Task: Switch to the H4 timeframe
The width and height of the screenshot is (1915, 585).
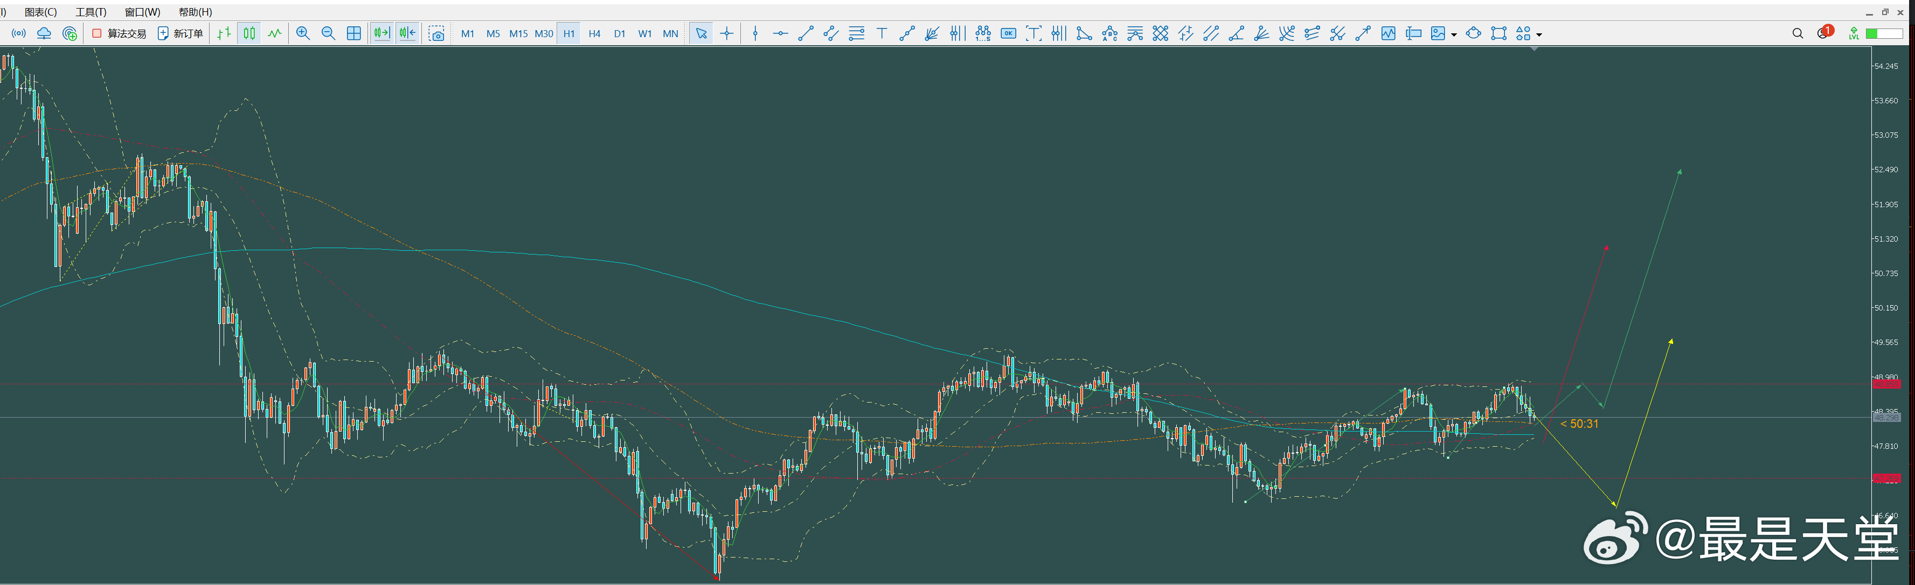Action: point(594,33)
